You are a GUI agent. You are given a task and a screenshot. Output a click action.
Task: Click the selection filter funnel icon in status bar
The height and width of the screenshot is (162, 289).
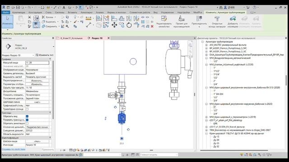pyautogui.click(x=268, y=155)
